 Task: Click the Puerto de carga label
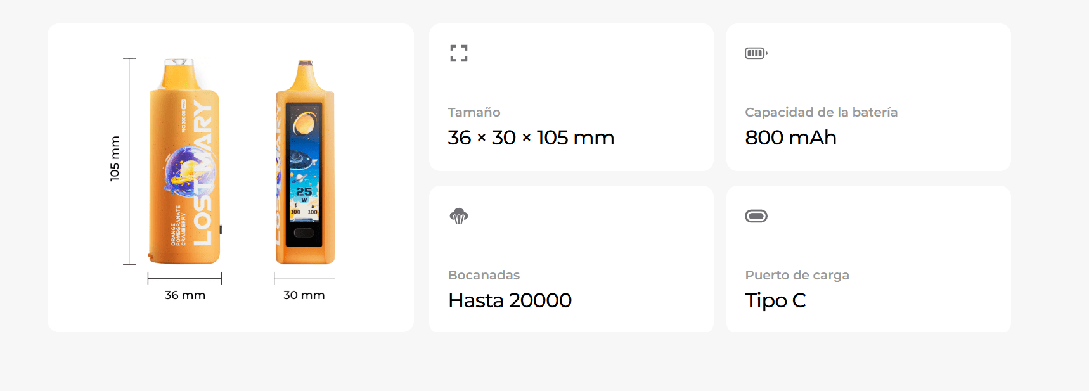[797, 275]
